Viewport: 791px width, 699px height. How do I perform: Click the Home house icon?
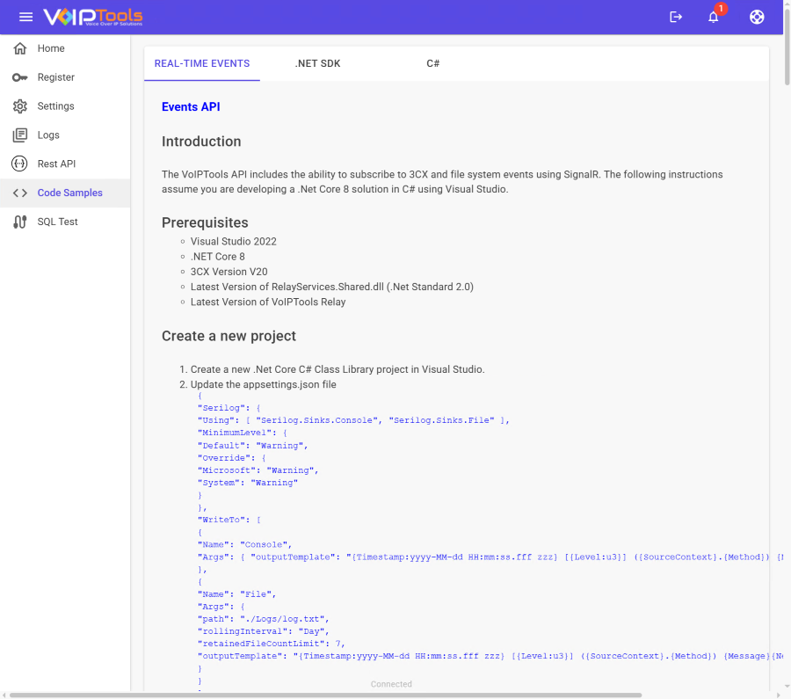coord(20,48)
